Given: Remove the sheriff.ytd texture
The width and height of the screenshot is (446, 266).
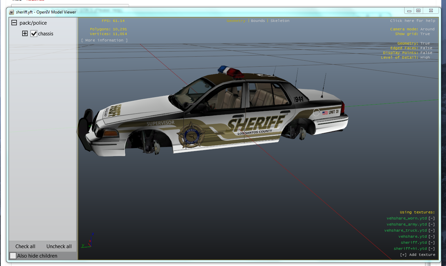Looking at the screenshot, I should [x=432, y=243].
